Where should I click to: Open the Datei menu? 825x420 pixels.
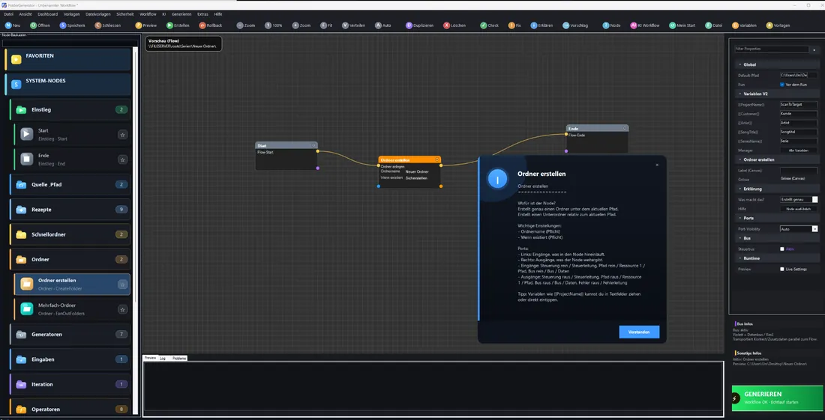pos(8,14)
